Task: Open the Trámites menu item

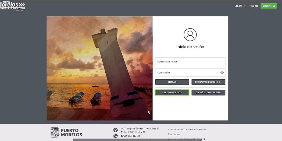Action: [x=253, y=6]
